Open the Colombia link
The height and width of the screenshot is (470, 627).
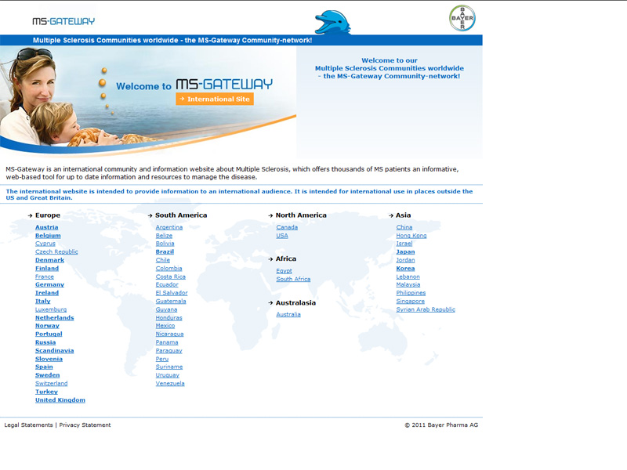(169, 269)
